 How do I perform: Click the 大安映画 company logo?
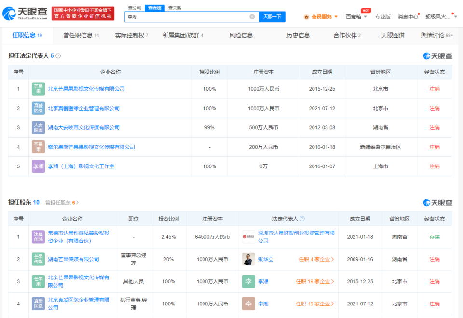click(x=38, y=127)
